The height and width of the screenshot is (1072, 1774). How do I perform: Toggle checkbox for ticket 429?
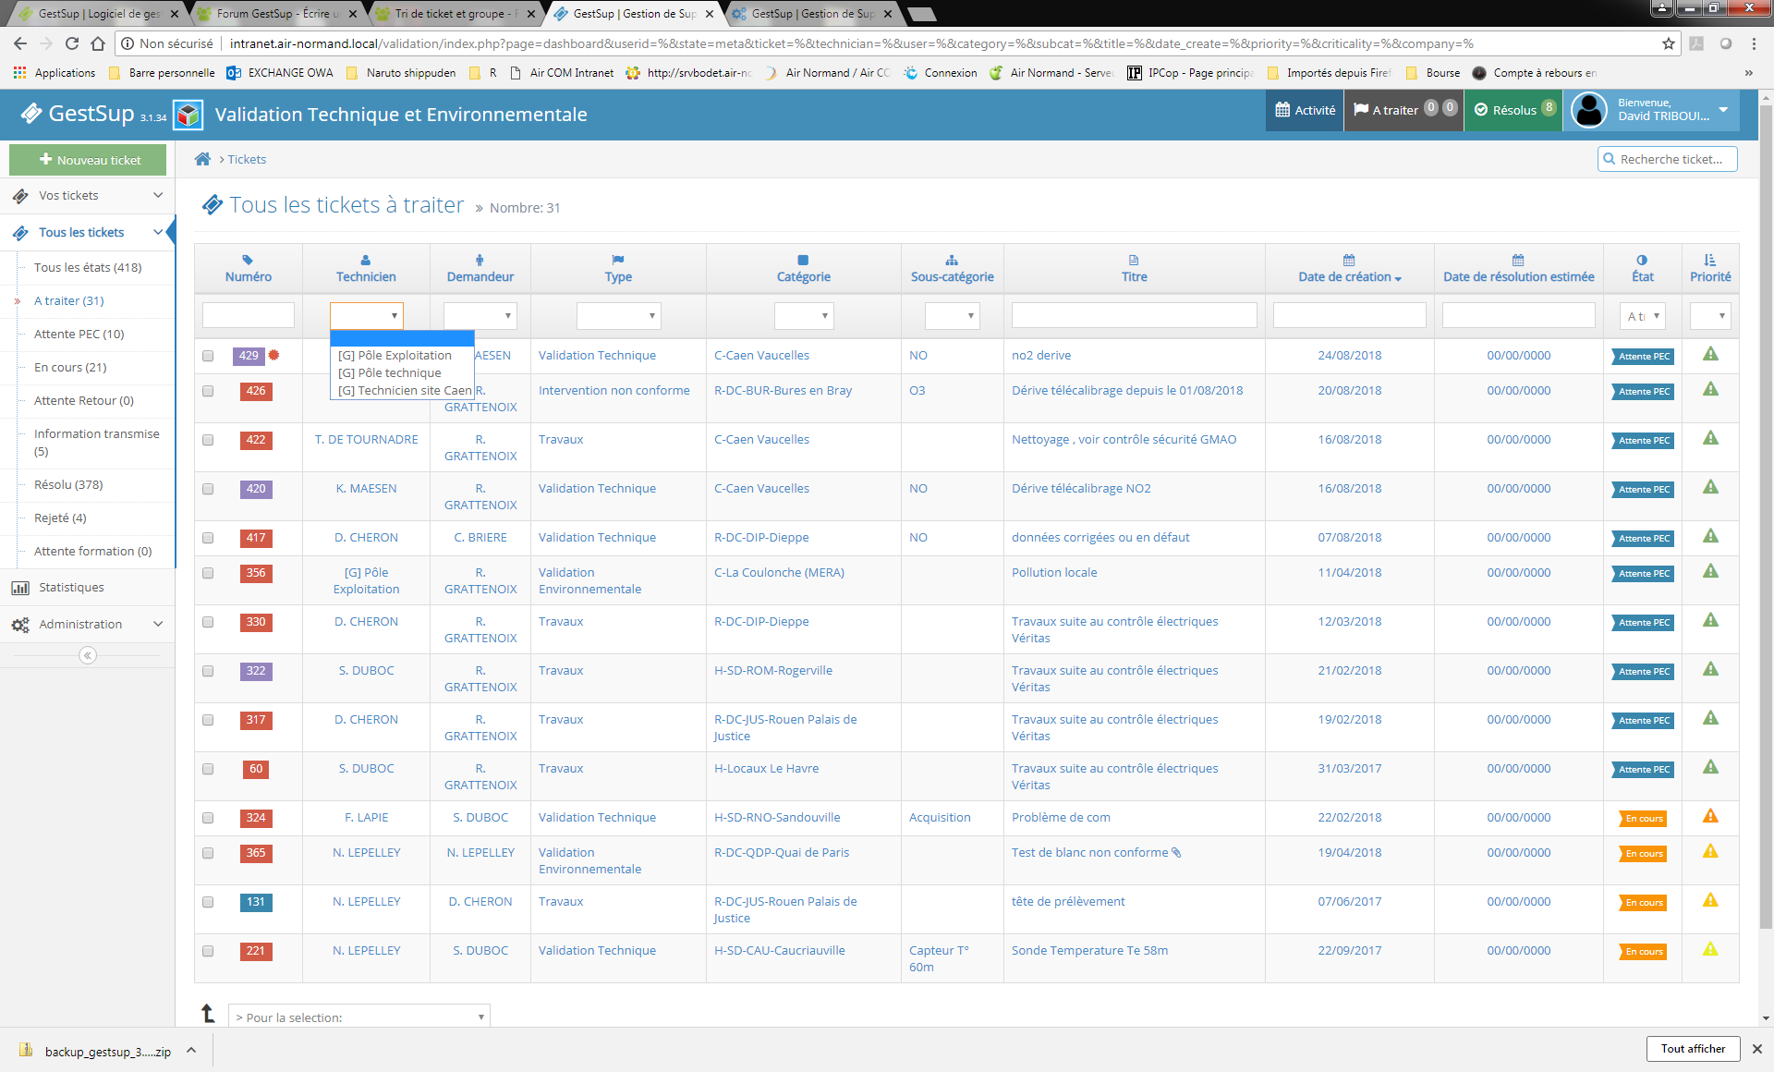tap(208, 356)
